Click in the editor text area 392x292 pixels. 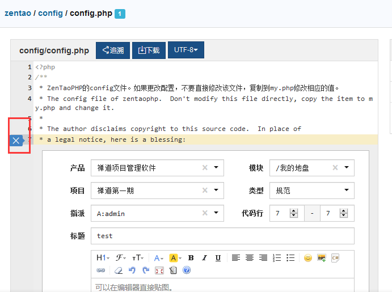tap(222, 285)
